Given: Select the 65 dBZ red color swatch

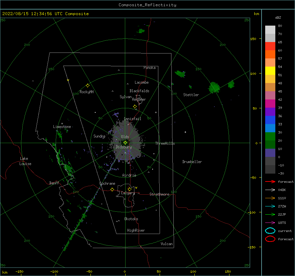Looking at the screenshot, I should [x=270, y=46].
